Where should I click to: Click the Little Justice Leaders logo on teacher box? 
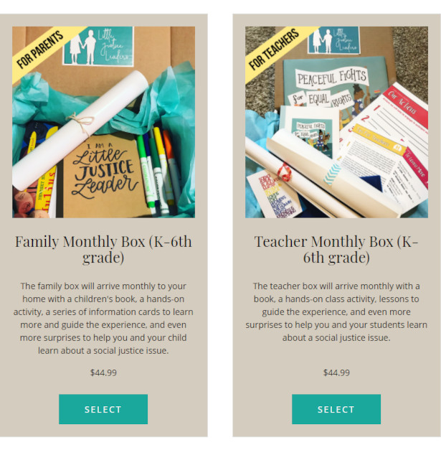click(x=334, y=39)
